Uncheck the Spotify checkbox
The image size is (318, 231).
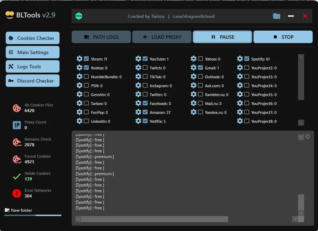[247, 59]
